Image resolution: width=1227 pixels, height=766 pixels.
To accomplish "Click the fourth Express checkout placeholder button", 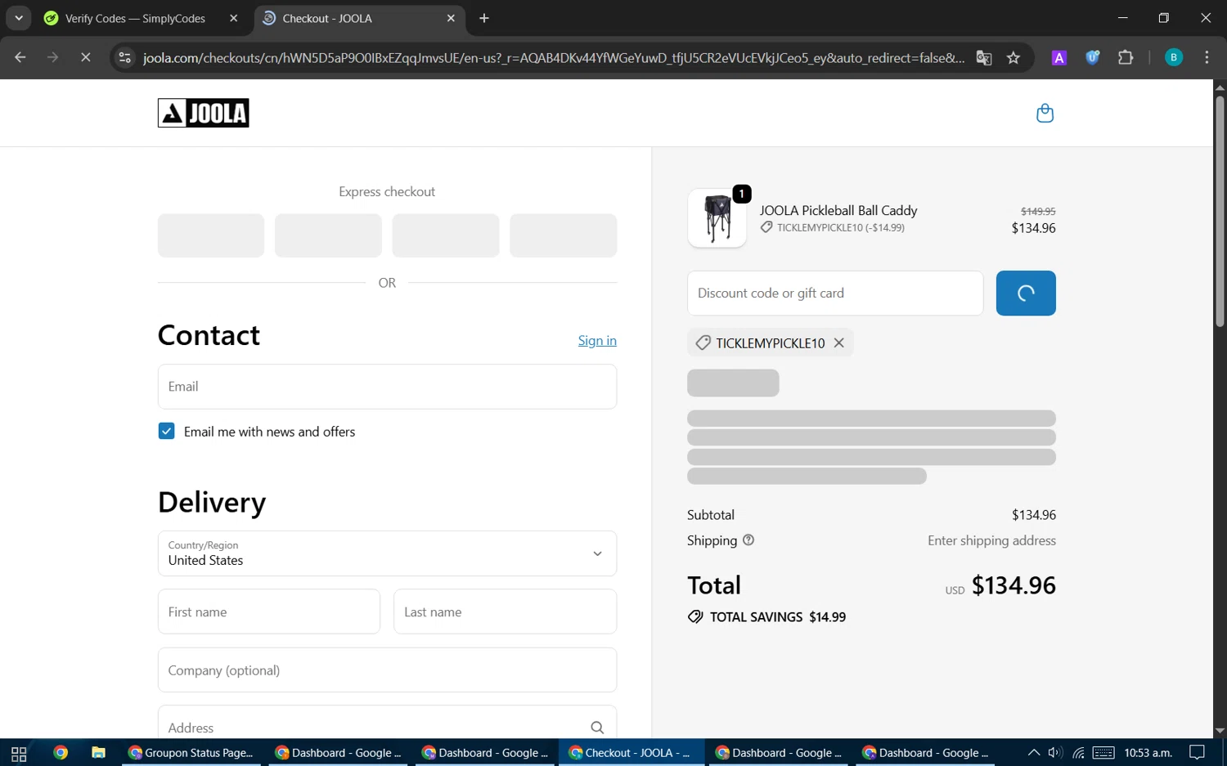I will point(563,235).
